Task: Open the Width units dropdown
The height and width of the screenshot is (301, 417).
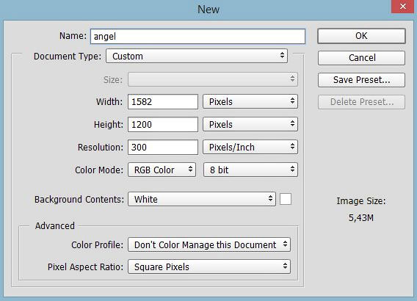Action: (x=250, y=102)
